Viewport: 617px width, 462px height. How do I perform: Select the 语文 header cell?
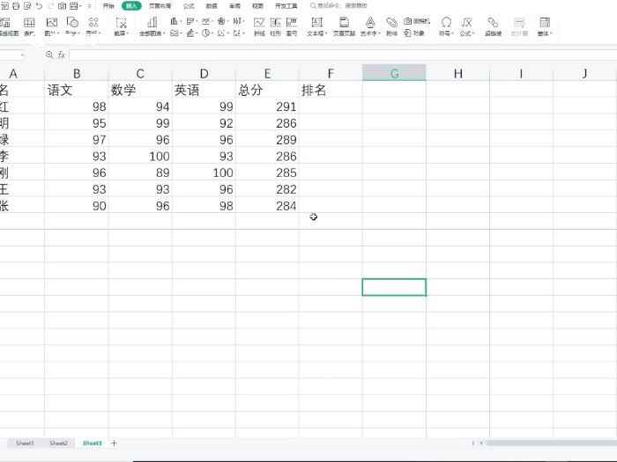(x=77, y=90)
